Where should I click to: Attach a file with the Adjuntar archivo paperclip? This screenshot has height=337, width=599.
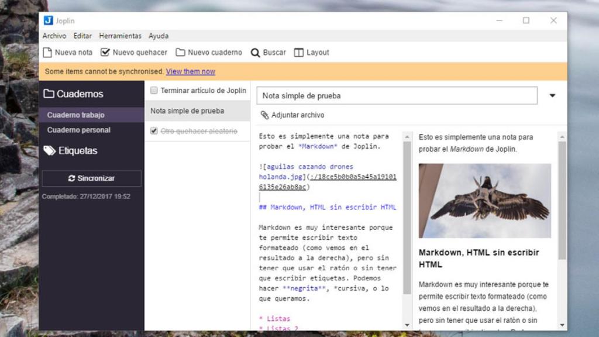click(264, 115)
